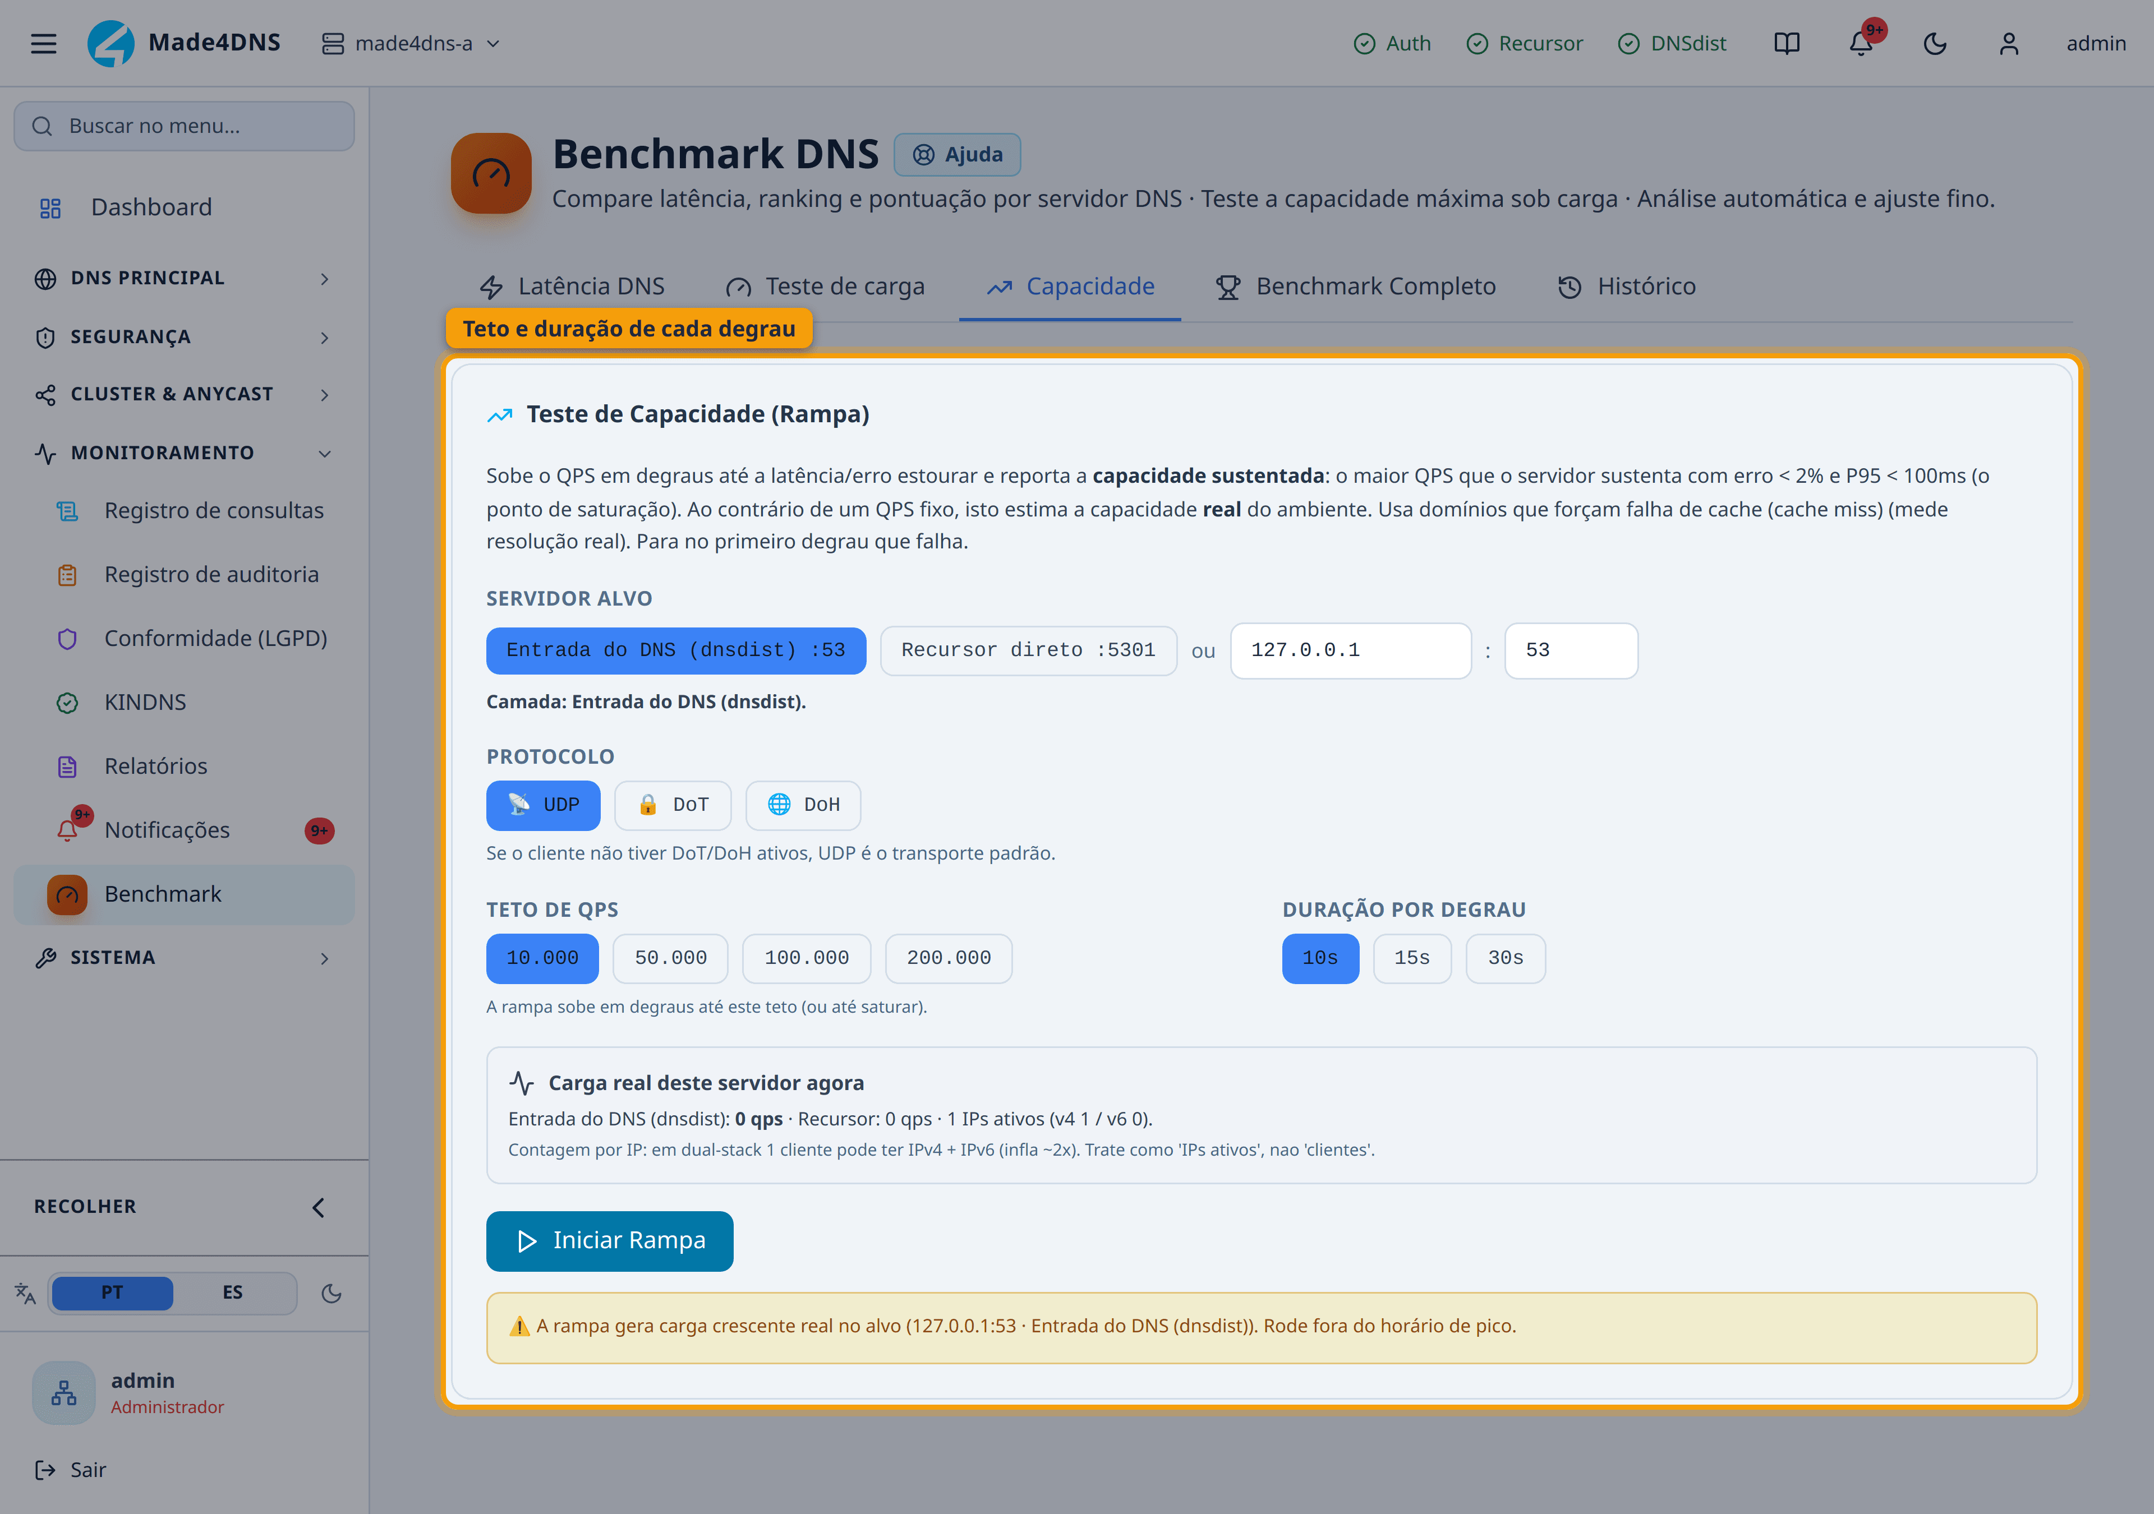
Task: Open the documentation book icon
Action: pyautogui.click(x=1786, y=43)
